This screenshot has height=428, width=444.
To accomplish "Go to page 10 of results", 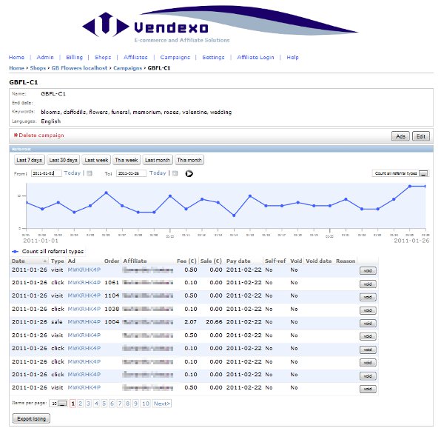I will (x=146, y=404).
